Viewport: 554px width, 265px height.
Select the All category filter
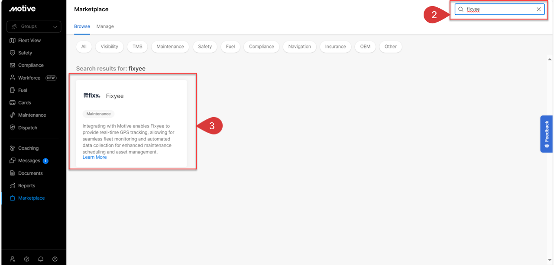(84, 47)
